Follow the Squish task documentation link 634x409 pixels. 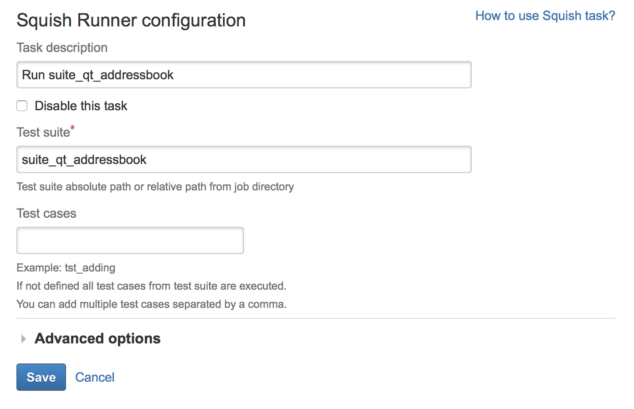[x=545, y=15]
